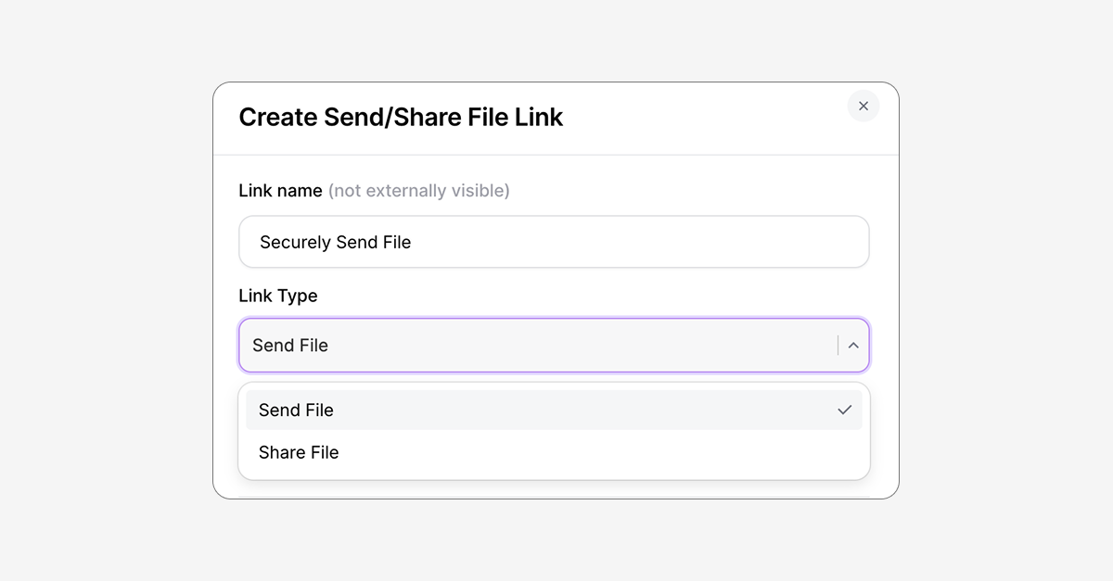Click the Link name input field
The width and height of the screenshot is (1113, 581).
tap(554, 242)
